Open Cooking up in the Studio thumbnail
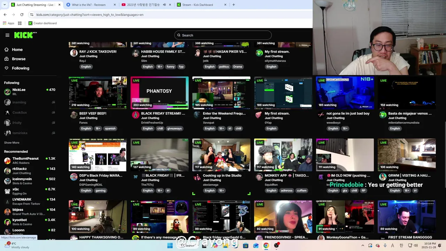446x251 pixels. [221, 155]
